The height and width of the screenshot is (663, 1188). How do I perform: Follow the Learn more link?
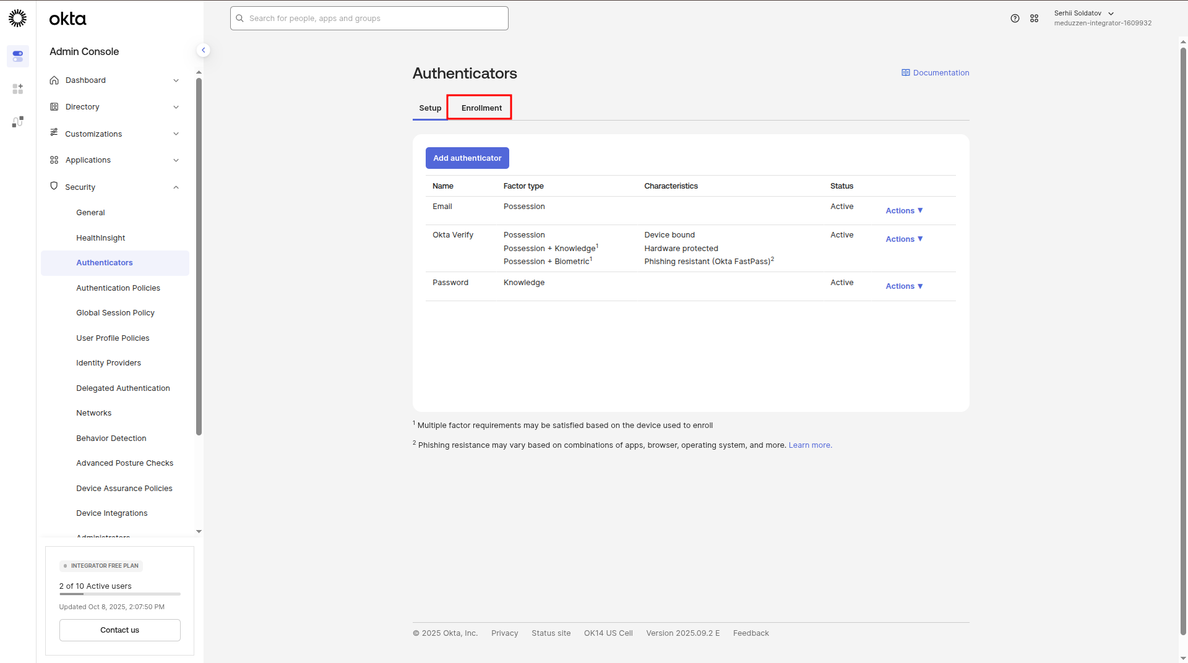pyautogui.click(x=810, y=445)
